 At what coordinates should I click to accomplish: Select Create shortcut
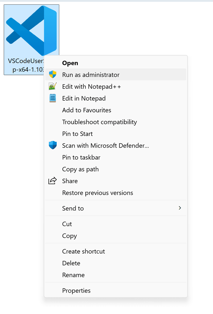point(116,251)
